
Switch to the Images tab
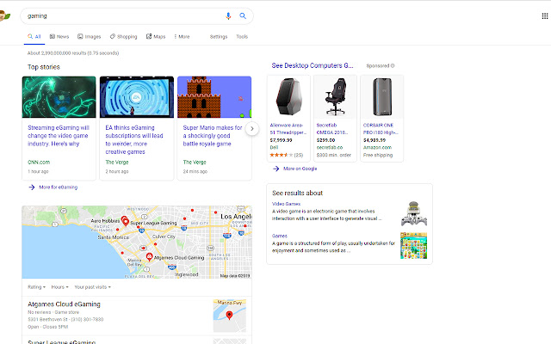[90, 36]
